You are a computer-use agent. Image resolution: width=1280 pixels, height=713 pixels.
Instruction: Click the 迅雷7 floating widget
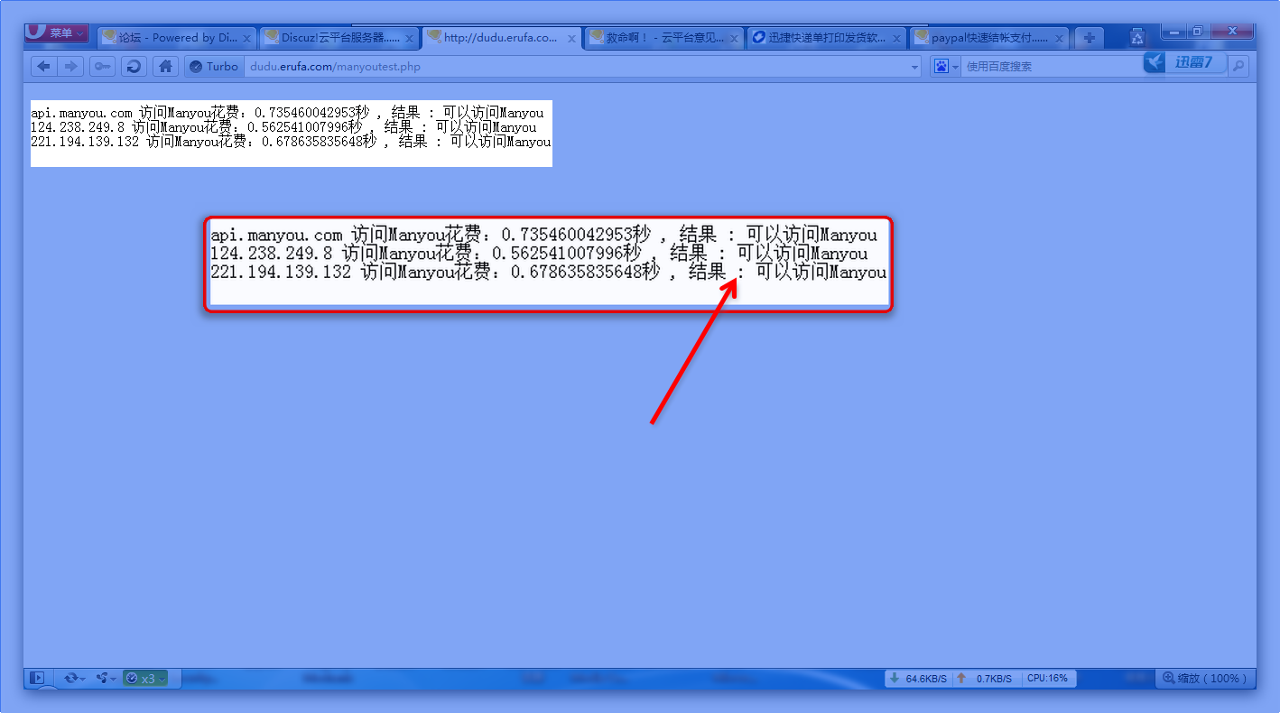pos(1186,62)
